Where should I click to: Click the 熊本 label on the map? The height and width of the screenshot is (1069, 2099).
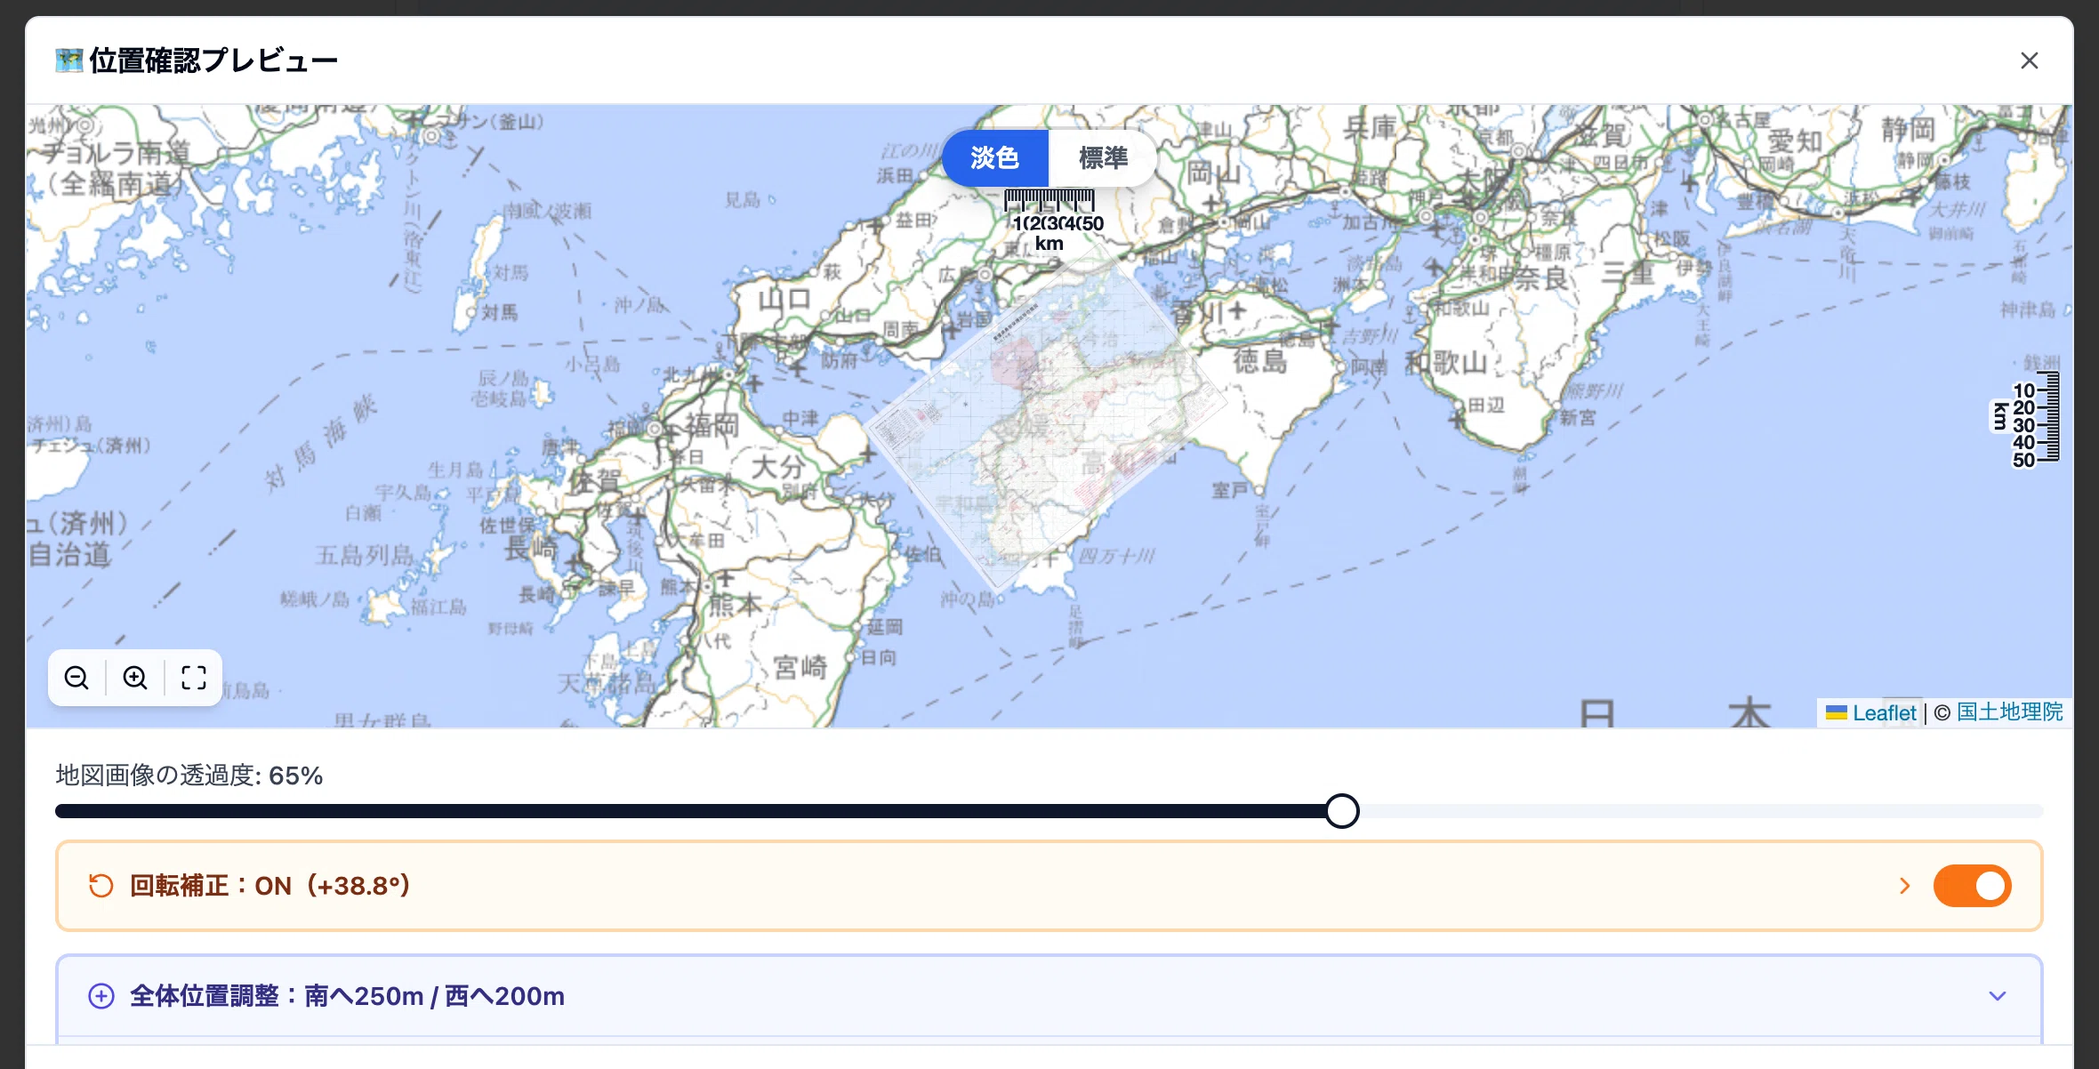click(735, 605)
